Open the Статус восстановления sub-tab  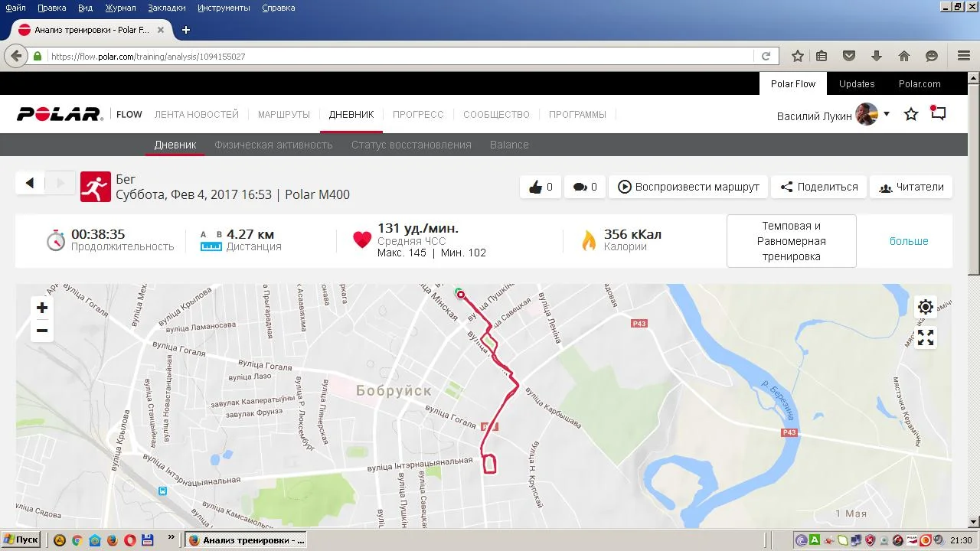tap(411, 145)
